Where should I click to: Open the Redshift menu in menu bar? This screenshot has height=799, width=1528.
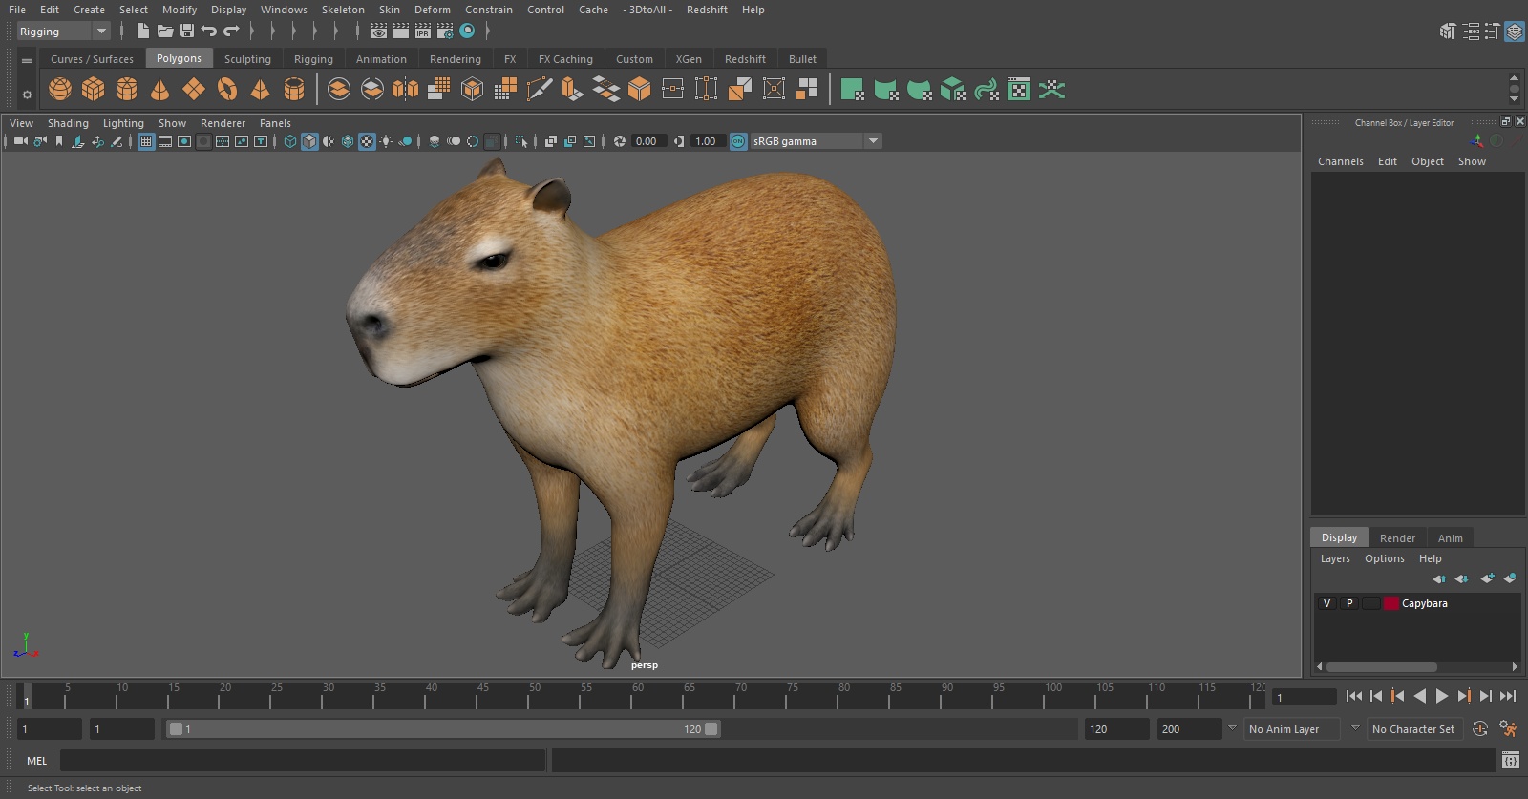[707, 10]
